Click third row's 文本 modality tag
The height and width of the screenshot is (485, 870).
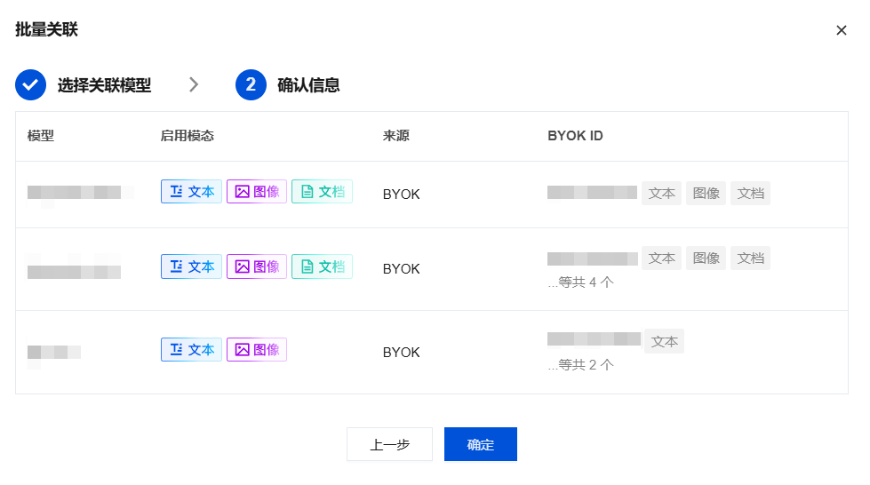[191, 350]
